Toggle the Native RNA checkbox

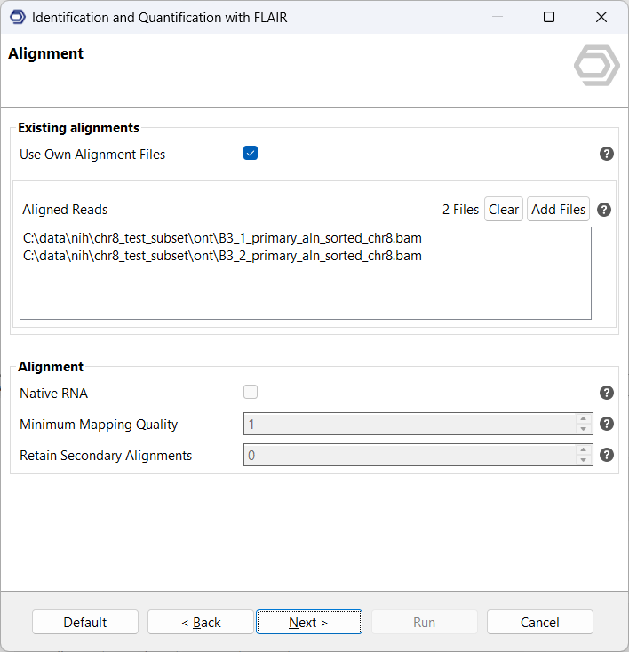tap(251, 393)
